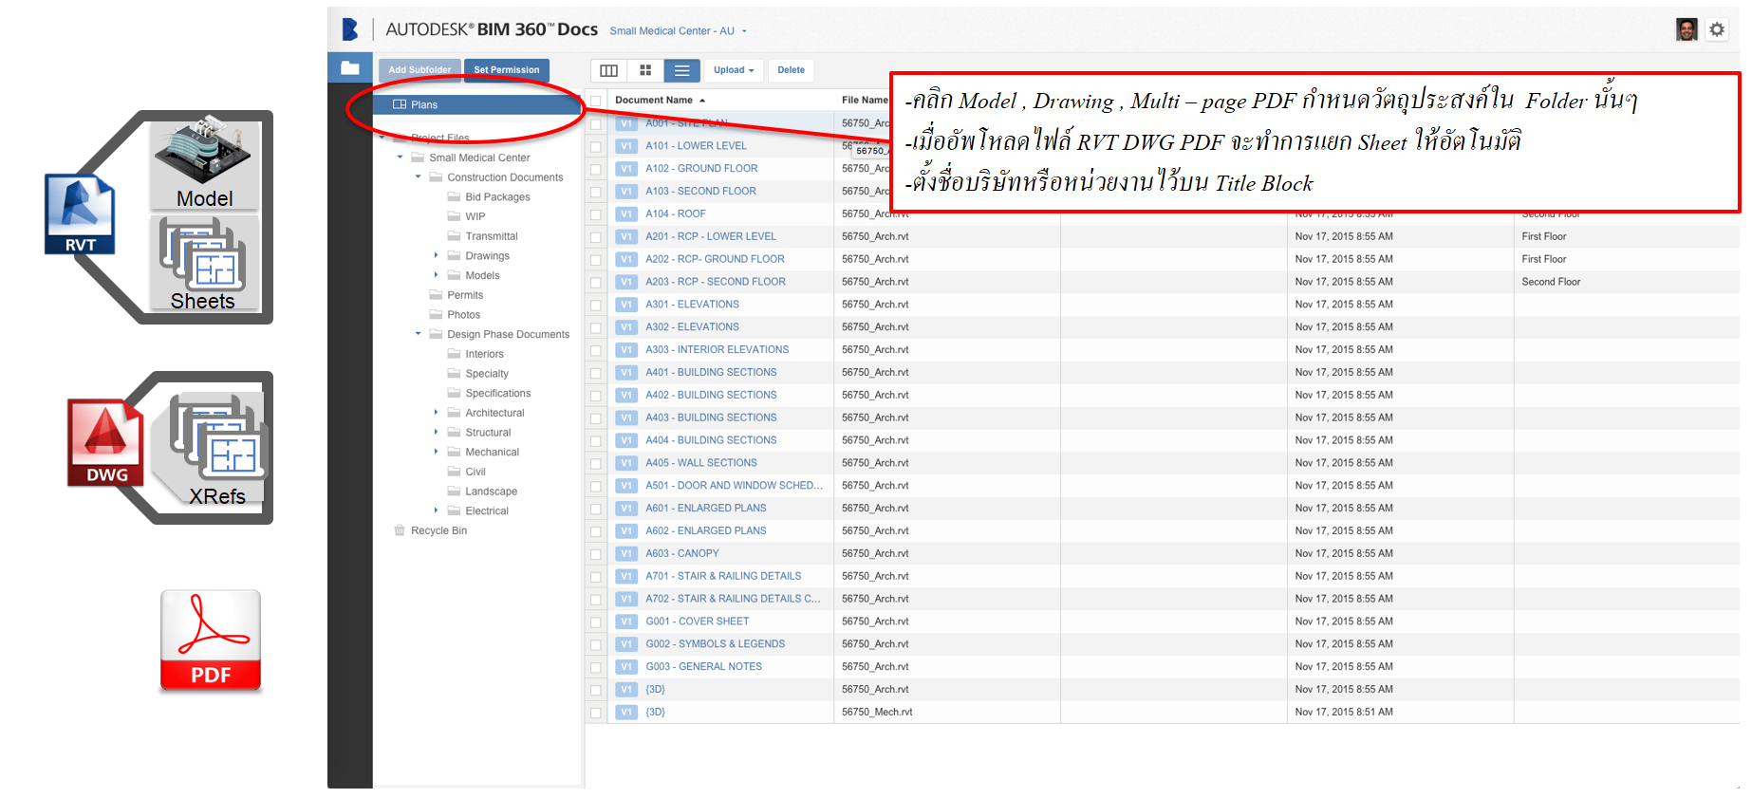Open the Small Medical Center - AU project dropdown
The height and width of the screenshot is (798, 1752).
pyautogui.click(x=678, y=31)
